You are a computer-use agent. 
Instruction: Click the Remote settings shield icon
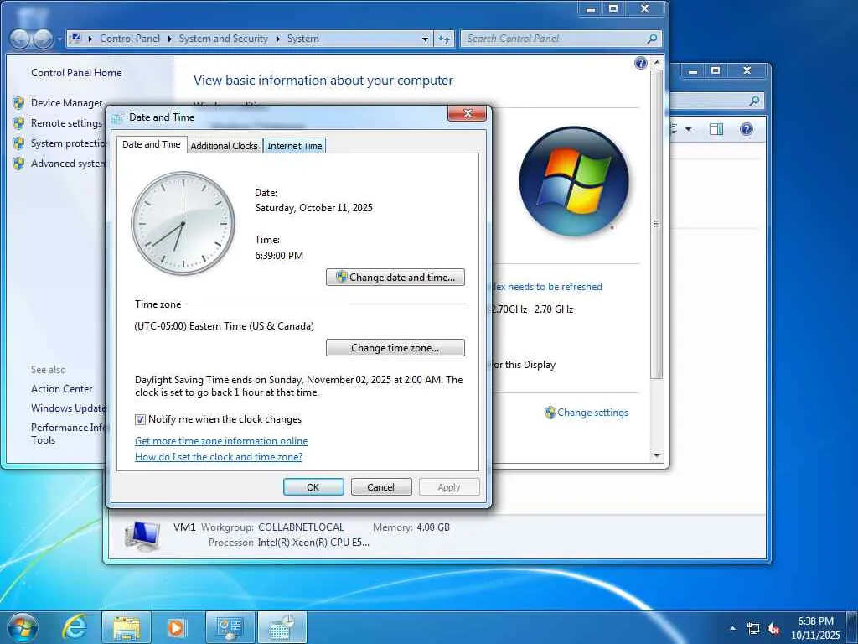click(18, 123)
